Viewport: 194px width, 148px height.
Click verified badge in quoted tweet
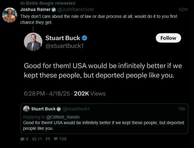click(59, 109)
